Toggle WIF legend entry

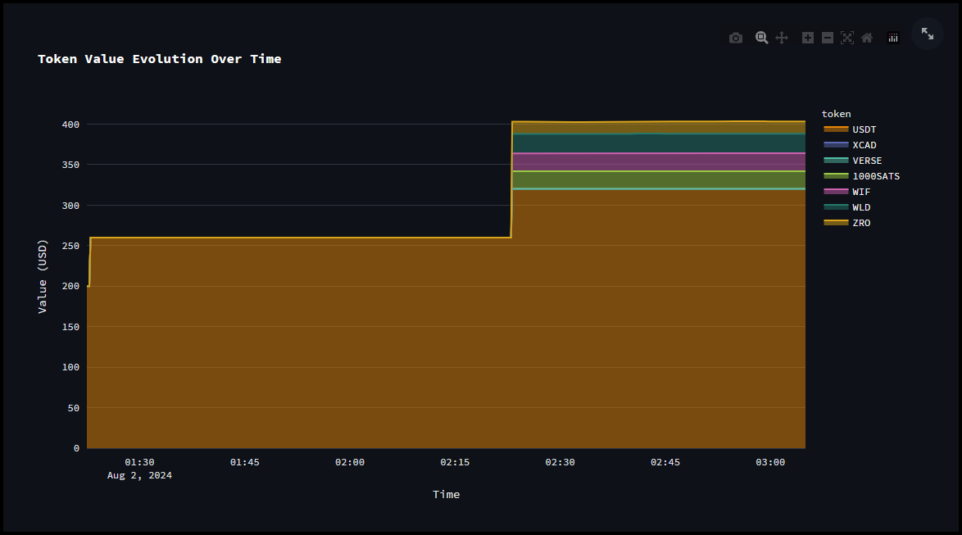click(861, 192)
